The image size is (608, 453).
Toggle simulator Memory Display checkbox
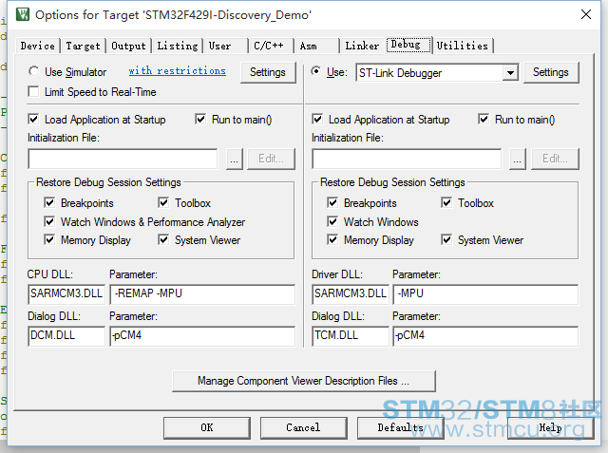click(x=49, y=239)
